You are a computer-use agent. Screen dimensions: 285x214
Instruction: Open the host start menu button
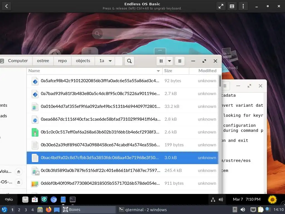4,210
